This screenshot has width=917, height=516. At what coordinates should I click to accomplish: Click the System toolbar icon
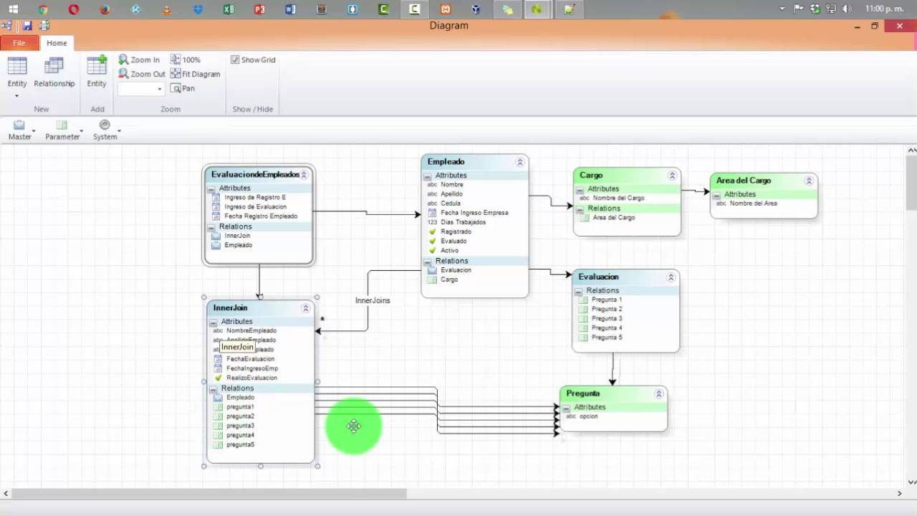click(x=105, y=125)
